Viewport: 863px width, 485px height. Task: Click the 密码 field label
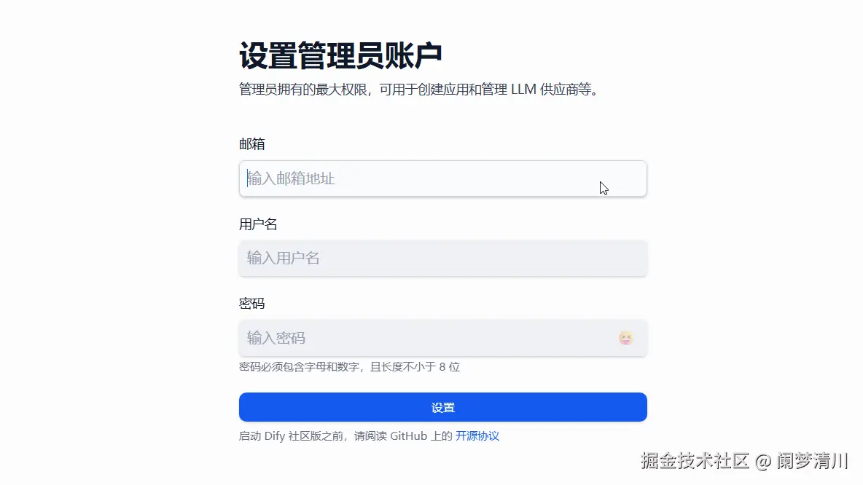252,304
